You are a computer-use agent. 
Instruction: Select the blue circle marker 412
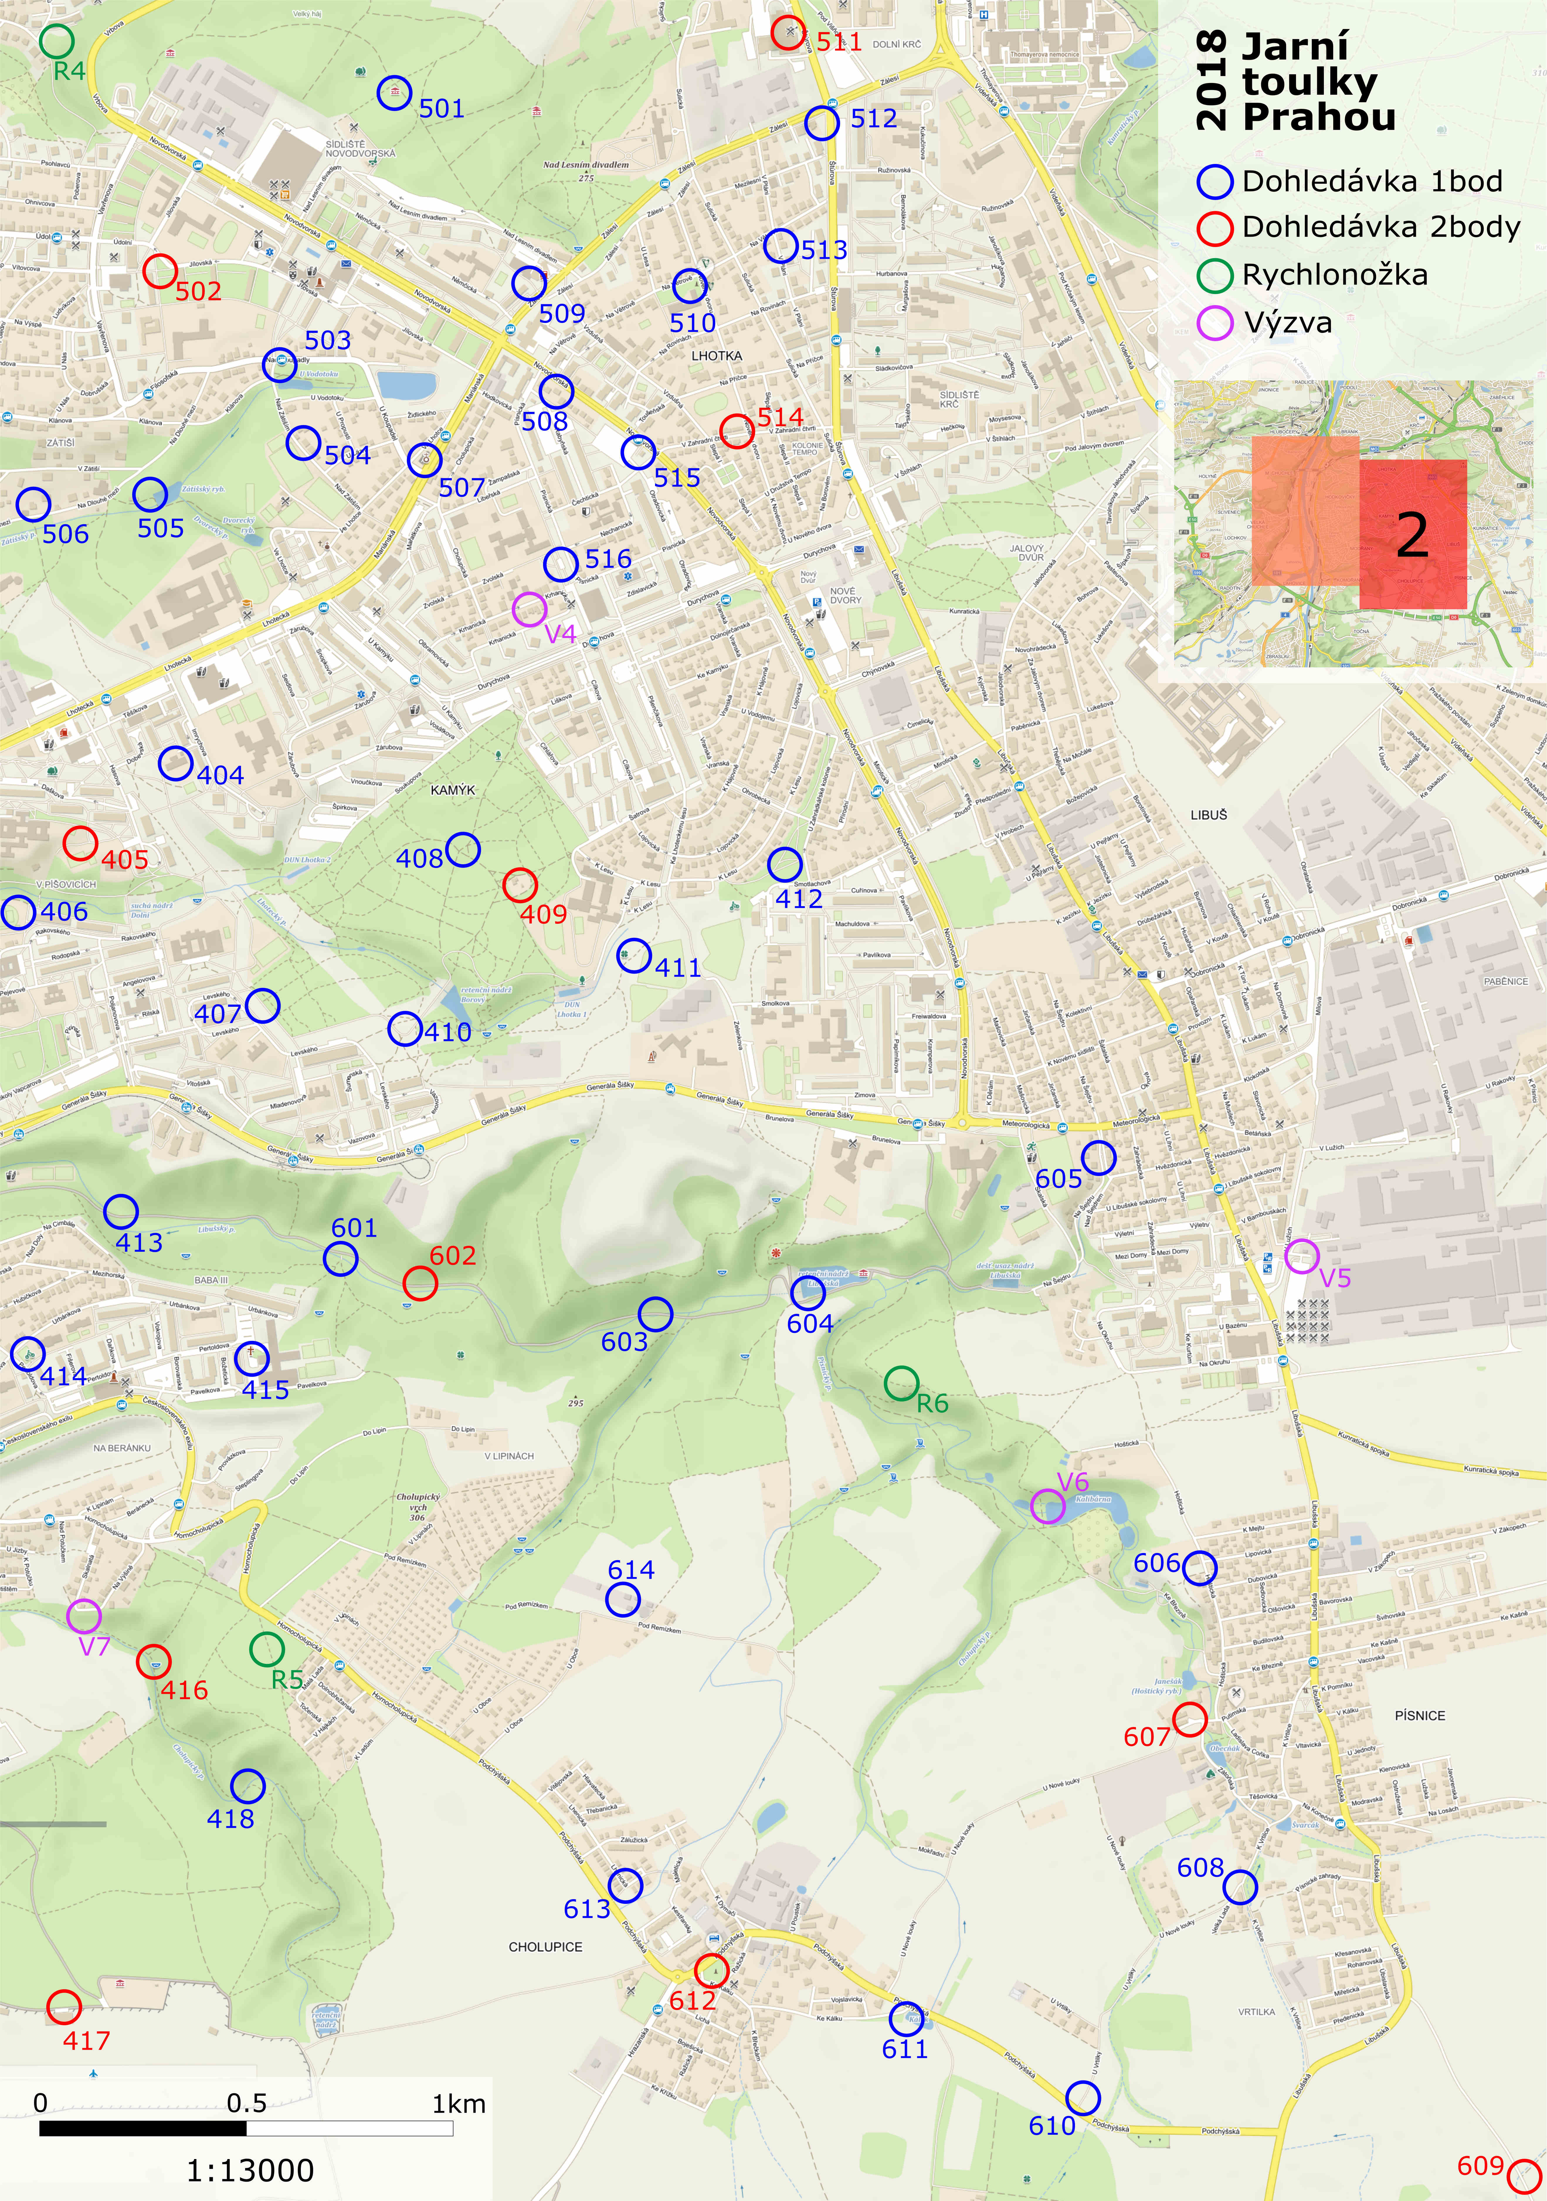point(785,865)
